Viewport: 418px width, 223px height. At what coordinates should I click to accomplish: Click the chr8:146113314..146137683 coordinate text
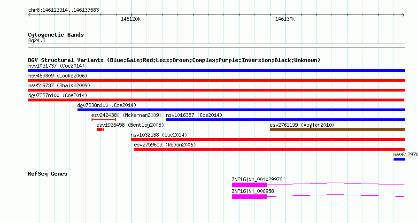click(x=63, y=10)
